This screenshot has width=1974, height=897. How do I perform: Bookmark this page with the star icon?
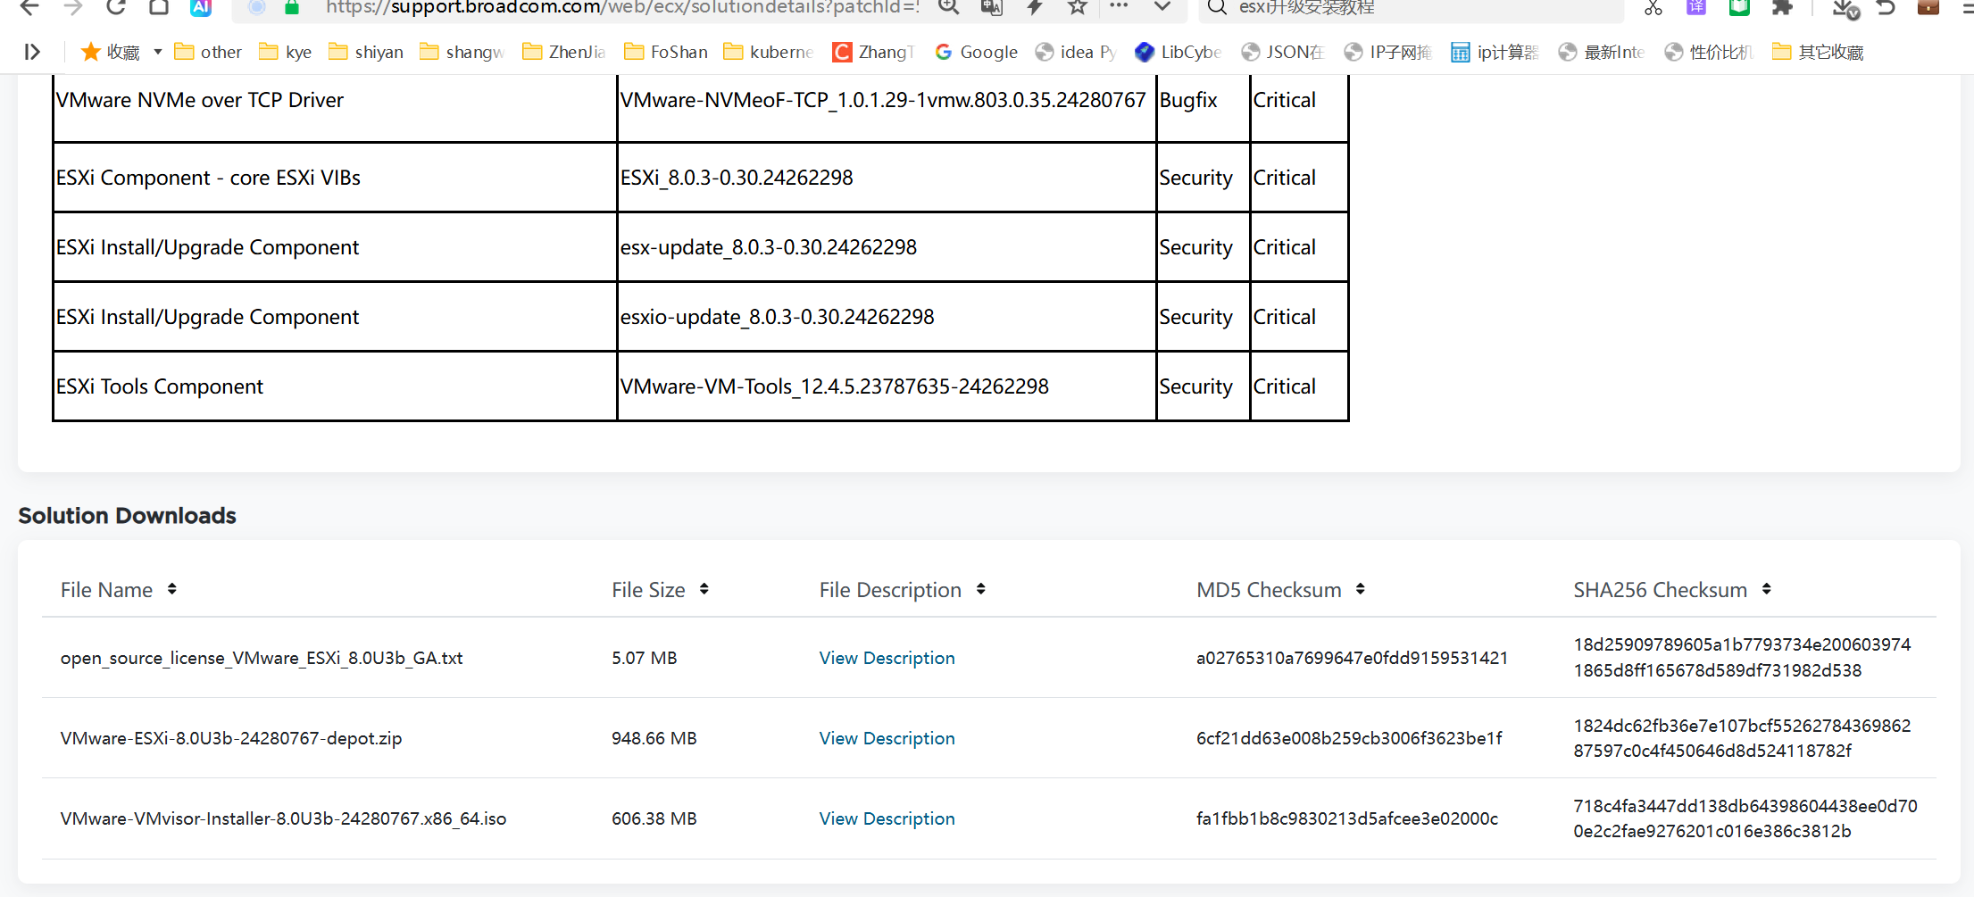point(1077,7)
